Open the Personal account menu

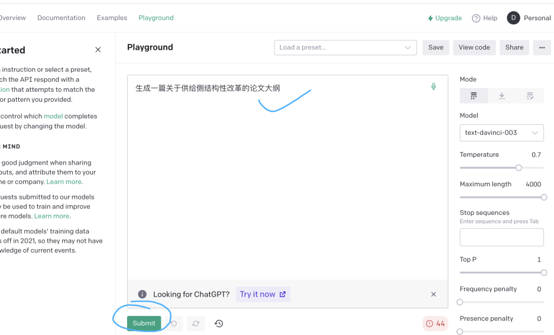click(529, 18)
